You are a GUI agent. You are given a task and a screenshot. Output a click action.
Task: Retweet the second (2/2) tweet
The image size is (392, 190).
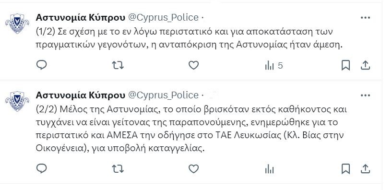(118, 169)
